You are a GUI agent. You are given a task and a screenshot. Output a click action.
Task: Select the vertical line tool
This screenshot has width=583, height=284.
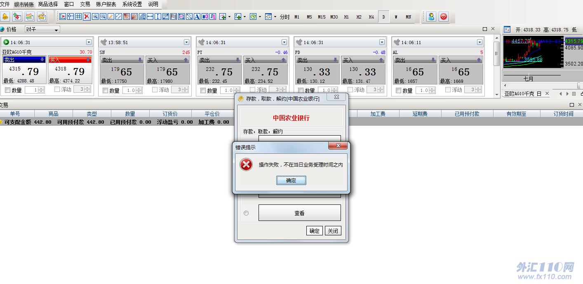(x=158, y=16)
